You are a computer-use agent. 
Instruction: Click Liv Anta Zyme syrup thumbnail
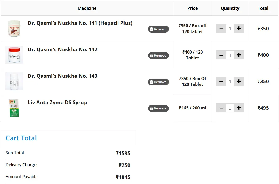(14, 108)
